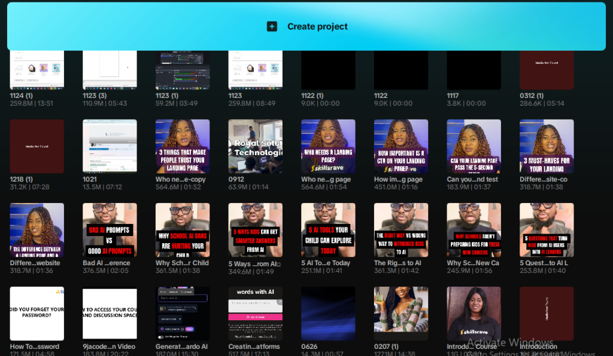613x356 pixels.
Task: Open '5 AI Tools Your Child' project thumbnail
Action: pyautogui.click(x=328, y=230)
